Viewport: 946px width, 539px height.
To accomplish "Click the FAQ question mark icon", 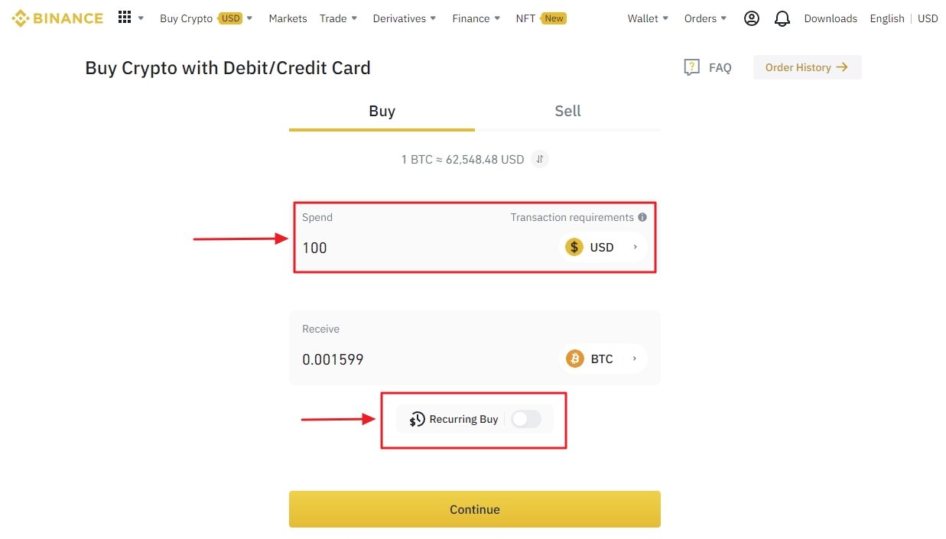I will [x=691, y=67].
